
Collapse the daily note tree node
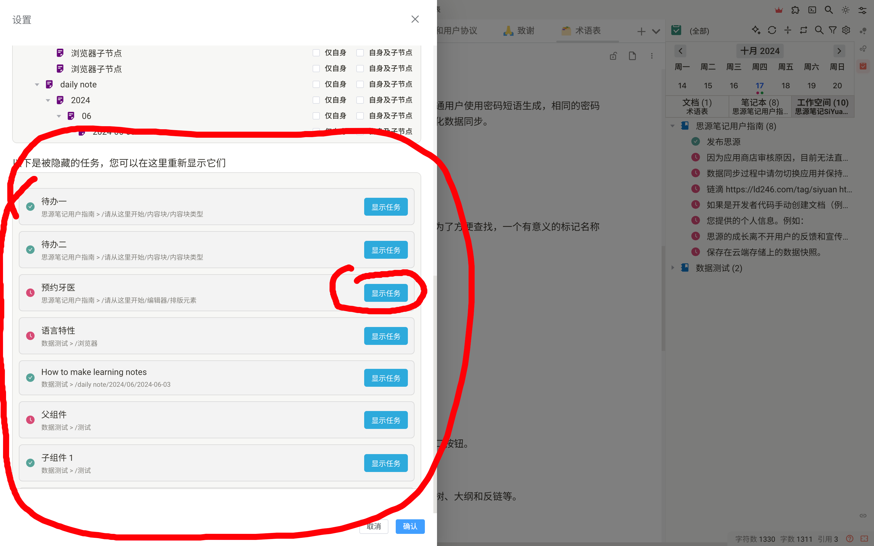37,85
